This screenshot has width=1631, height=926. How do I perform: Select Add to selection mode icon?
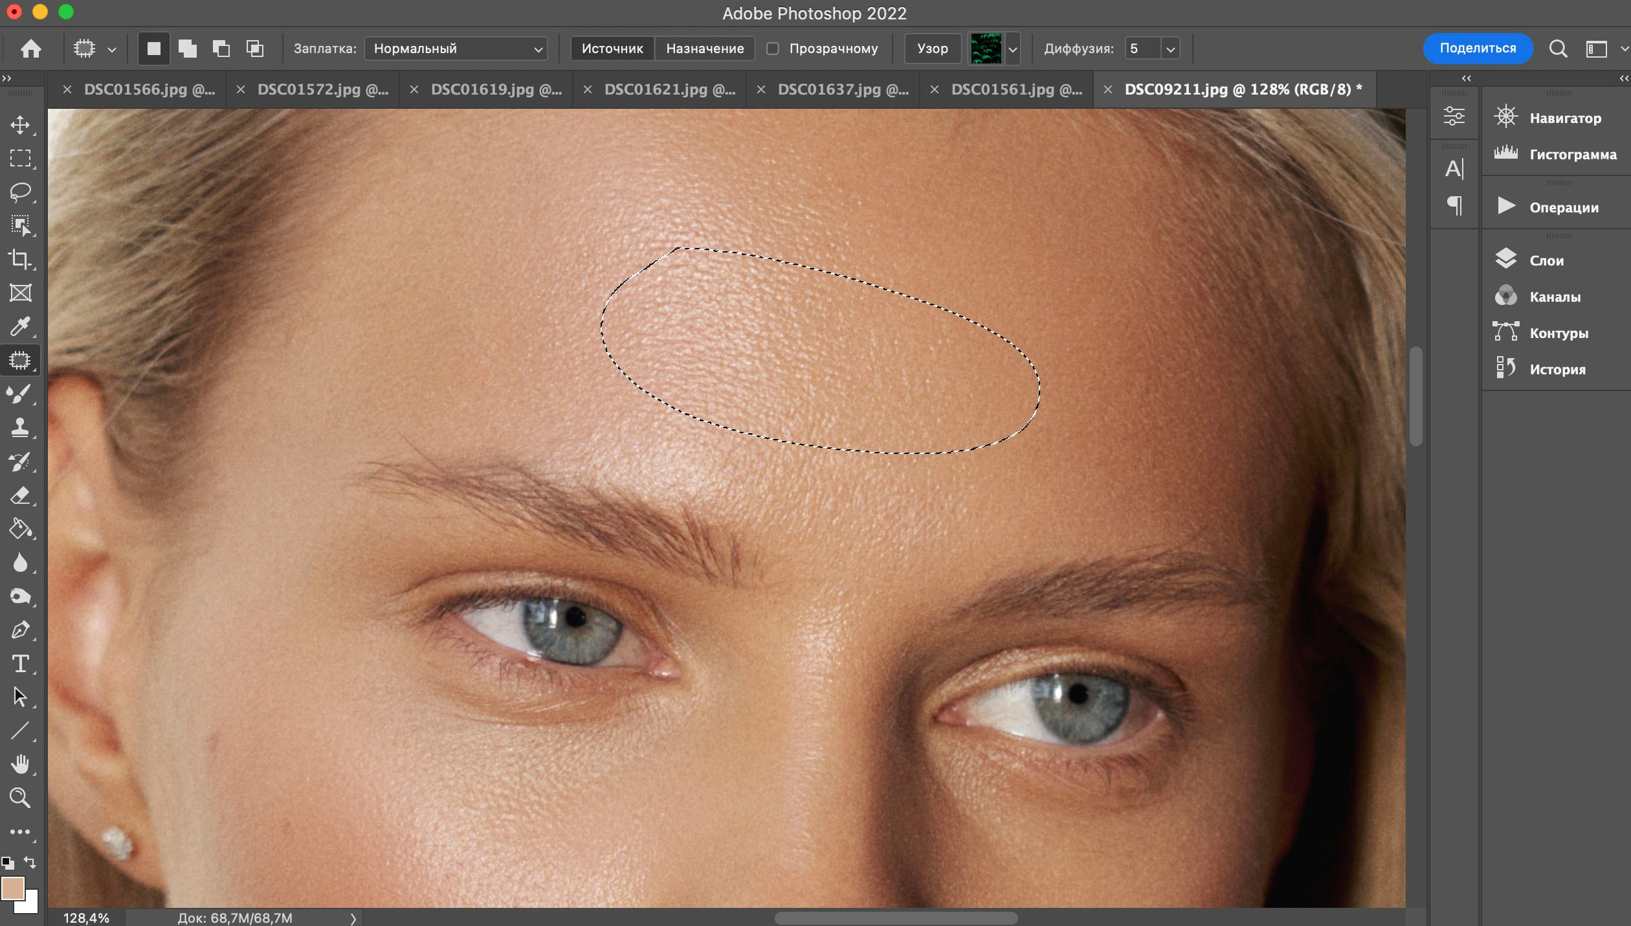click(188, 49)
